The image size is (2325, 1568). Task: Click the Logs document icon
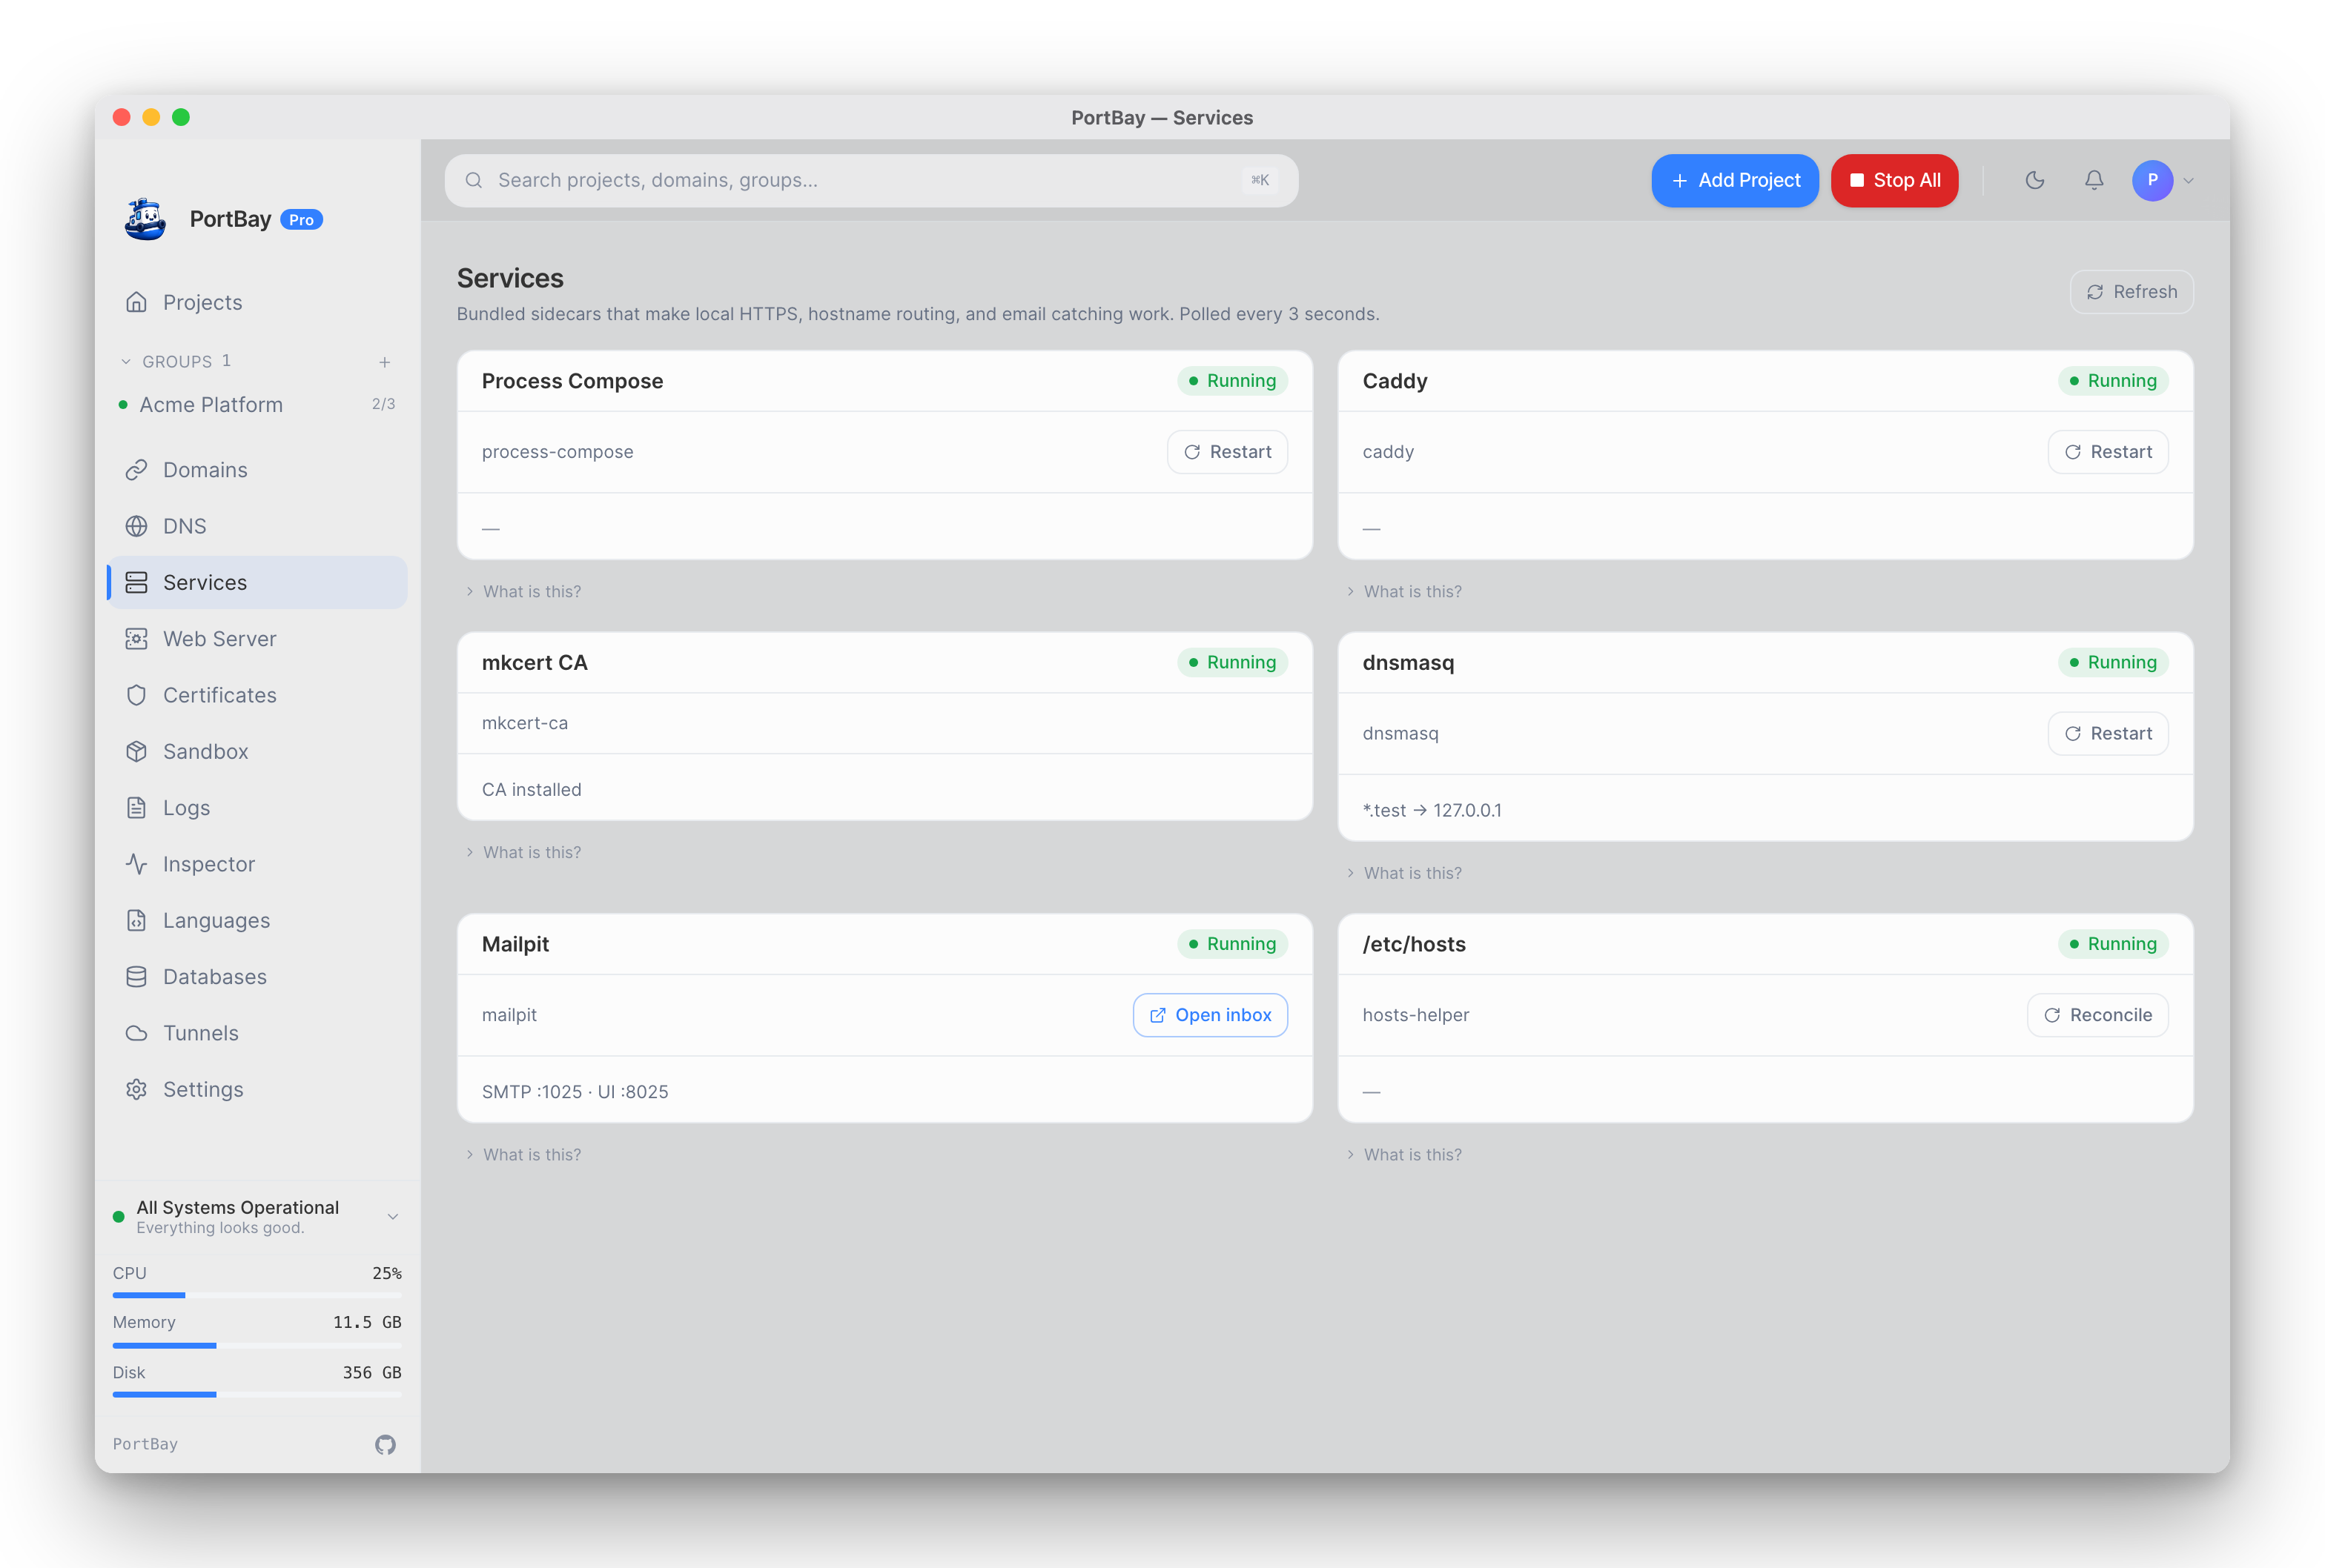(x=137, y=808)
